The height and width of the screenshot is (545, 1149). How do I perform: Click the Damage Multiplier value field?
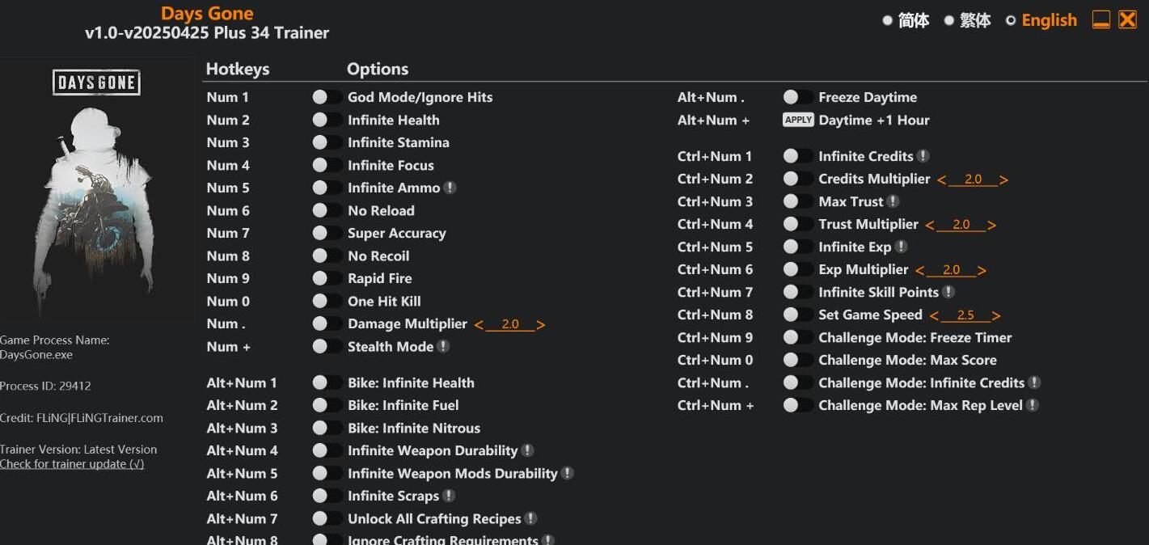tap(510, 324)
